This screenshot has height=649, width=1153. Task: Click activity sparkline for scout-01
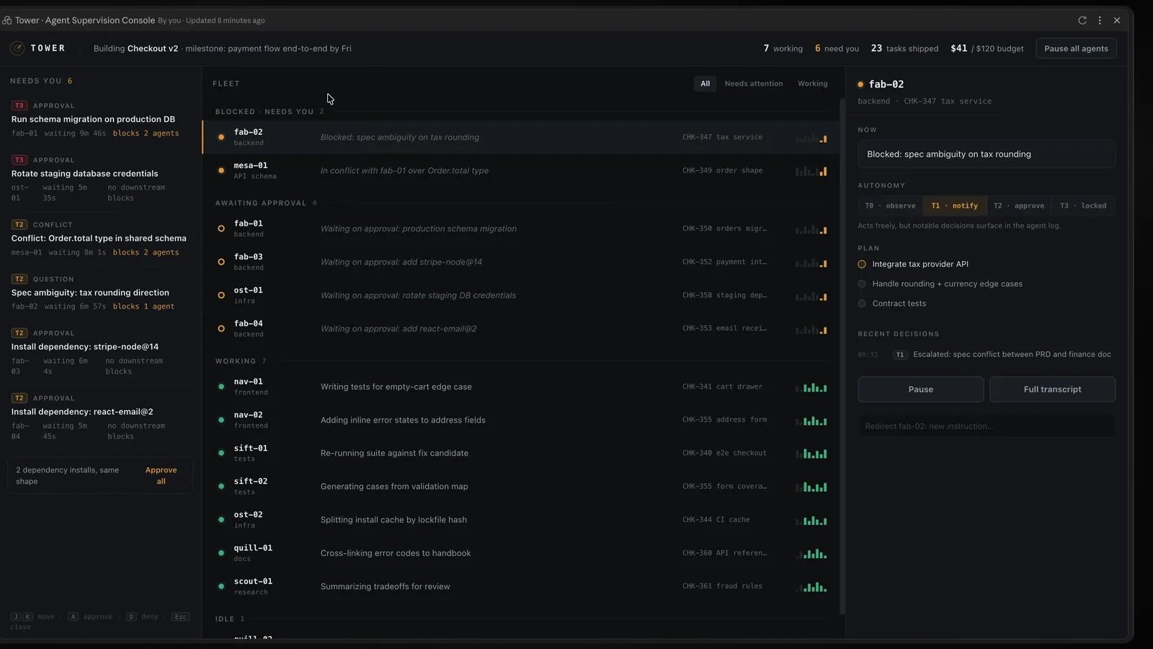(x=811, y=587)
